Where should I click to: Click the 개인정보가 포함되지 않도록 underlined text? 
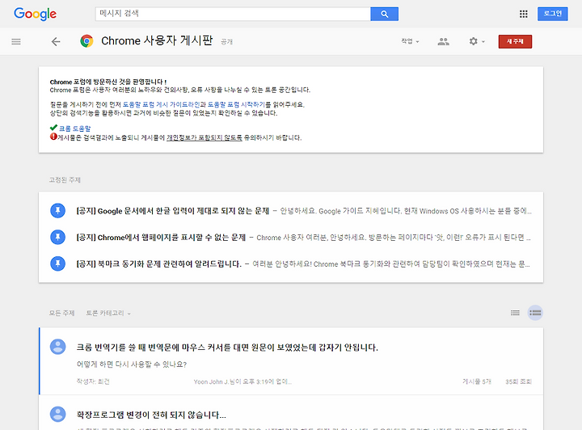point(205,137)
